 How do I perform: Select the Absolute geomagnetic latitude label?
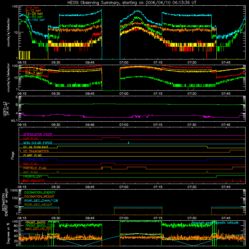pos(215,223)
